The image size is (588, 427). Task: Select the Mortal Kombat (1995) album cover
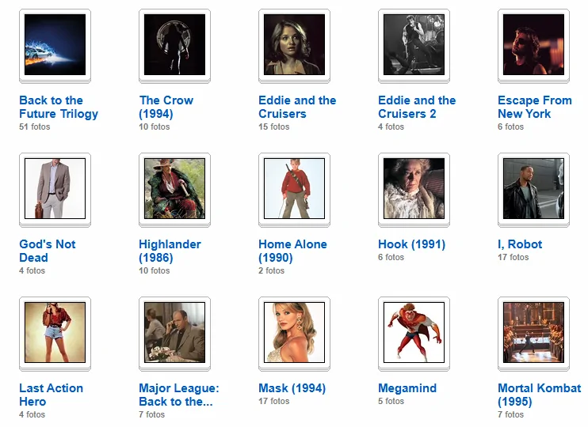point(533,332)
